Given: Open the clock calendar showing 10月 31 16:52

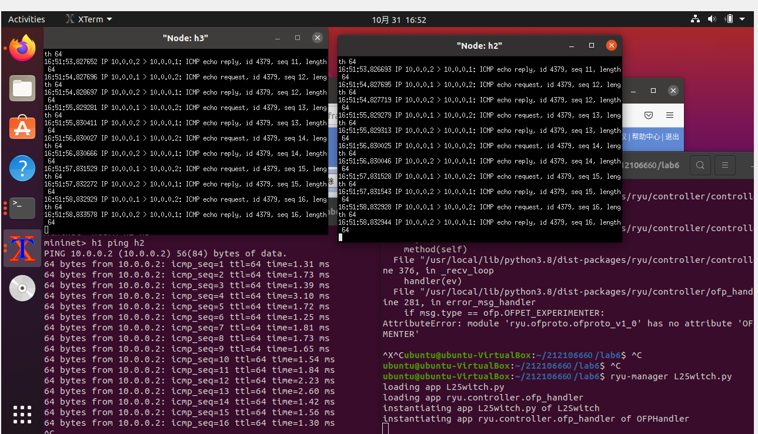Looking at the screenshot, I should (x=399, y=19).
